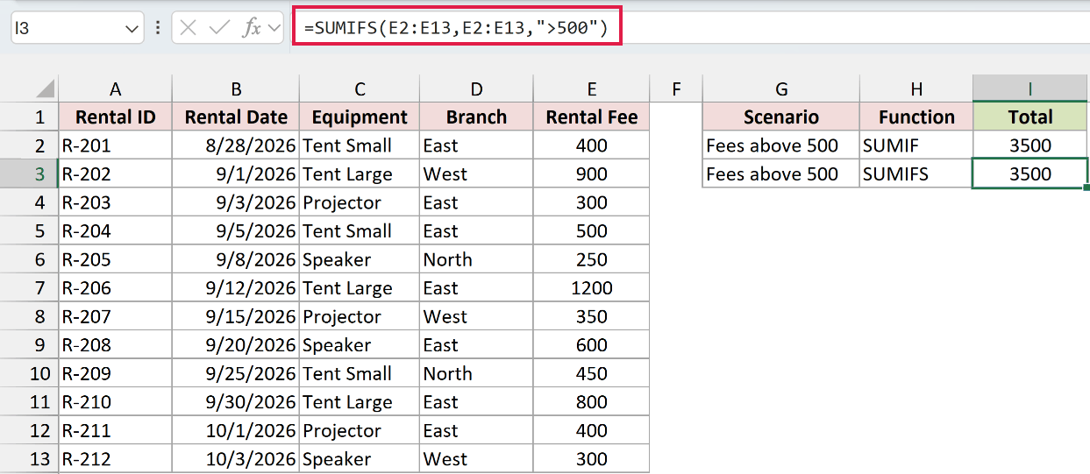Select North branch cell in row 10
The image size is (1090, 474).
(x=476, y=373)
